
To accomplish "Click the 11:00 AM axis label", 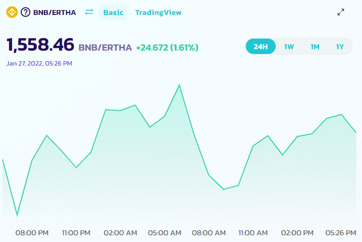I will [253, 233].
